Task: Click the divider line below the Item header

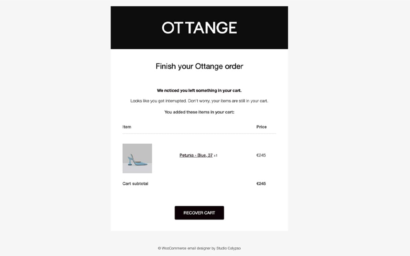Action: click(x=199, y=134)
